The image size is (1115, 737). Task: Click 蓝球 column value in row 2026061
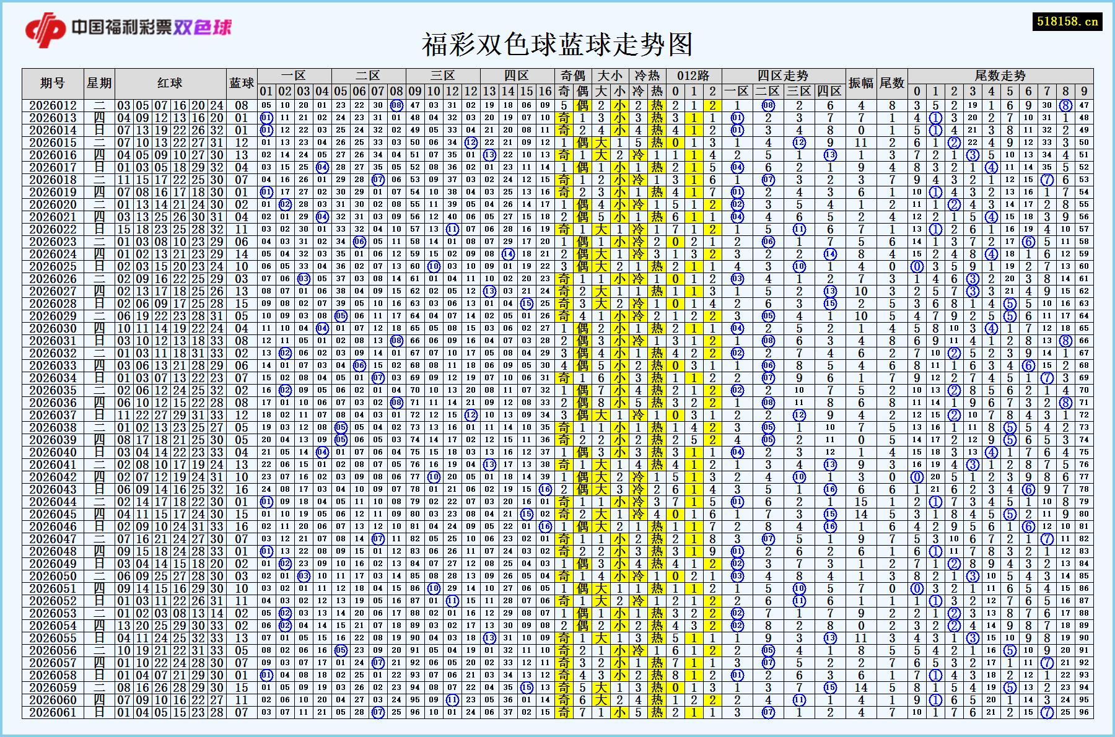pos(242,713)
